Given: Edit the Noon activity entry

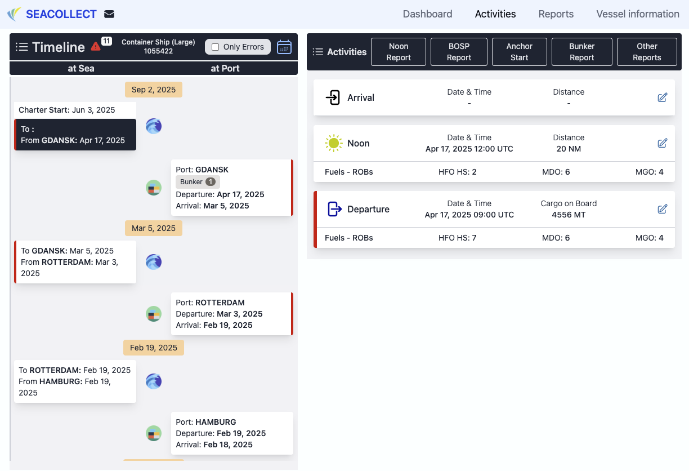Looking at the screenshot, I should pyautogui.click(x=662, y=143).
